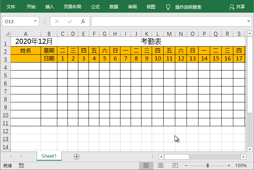The width and height of the screenshot is (254, 170).
Task: Click the date cell 13
Action: [192, 59]
